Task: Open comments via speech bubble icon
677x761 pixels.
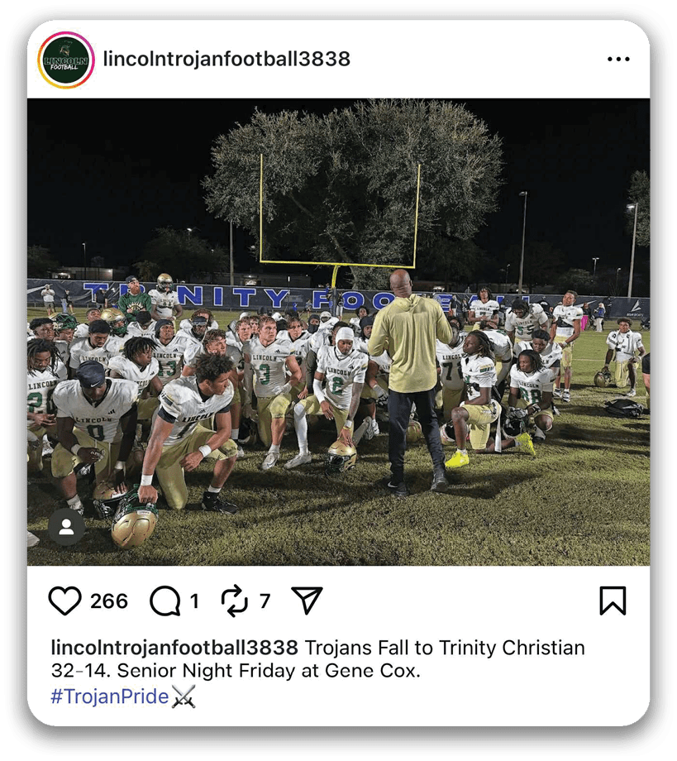Action: 164,601
